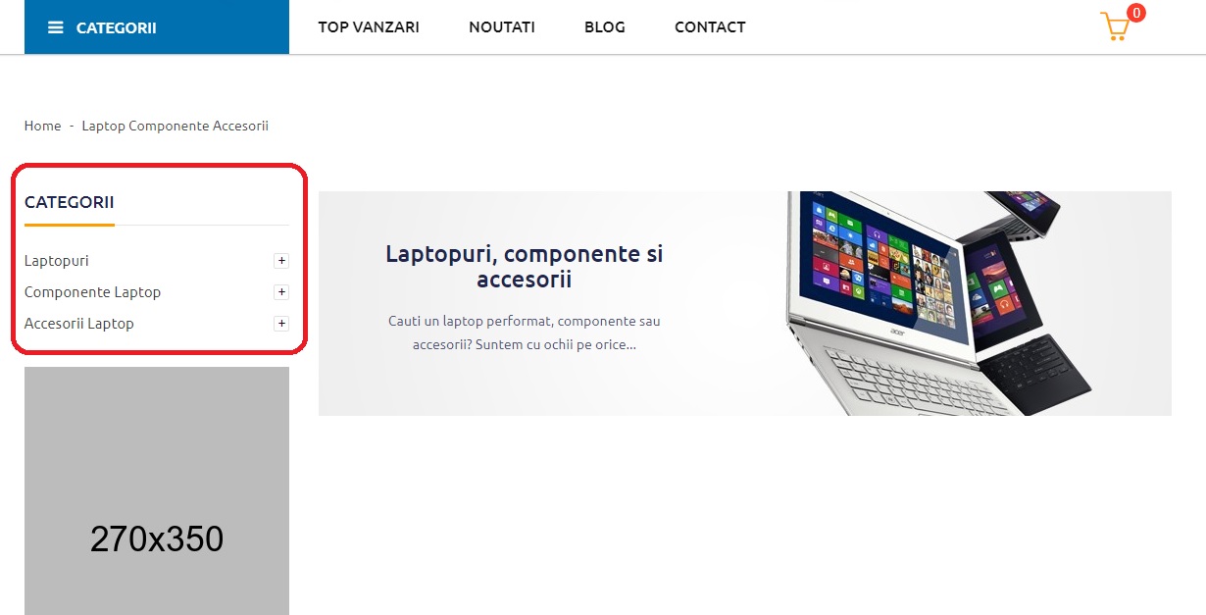Open the BLOG page from navigation
The height and width of the screenshot is (615, 1206).
pos(605,27)
